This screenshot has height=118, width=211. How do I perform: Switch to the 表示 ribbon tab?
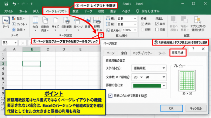[x=113, y=11]
